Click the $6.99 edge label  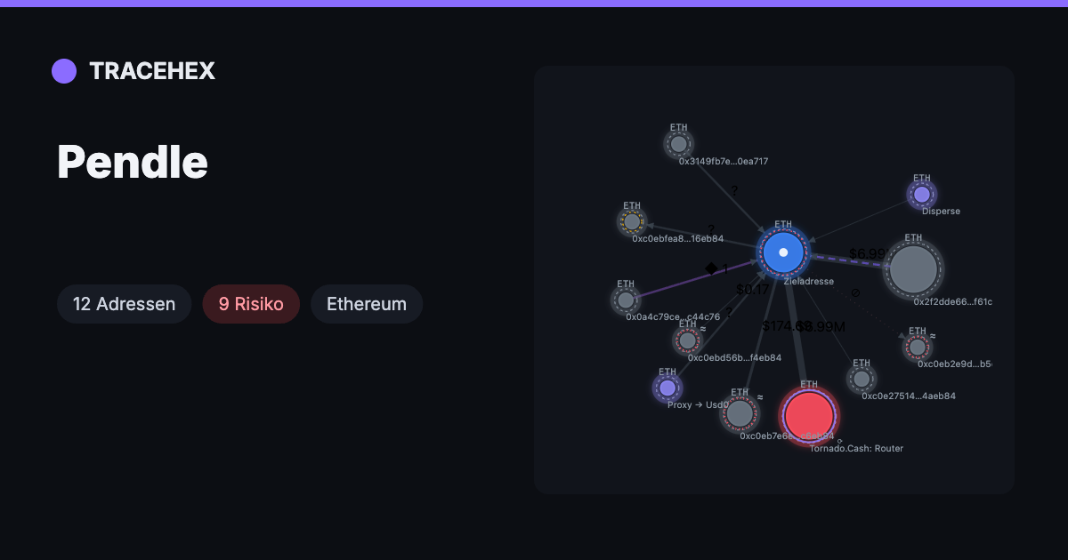click(x=867, y=254)
